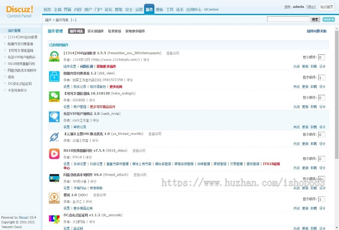Click the it618视频直播网校 play icon

click(54, 154)
